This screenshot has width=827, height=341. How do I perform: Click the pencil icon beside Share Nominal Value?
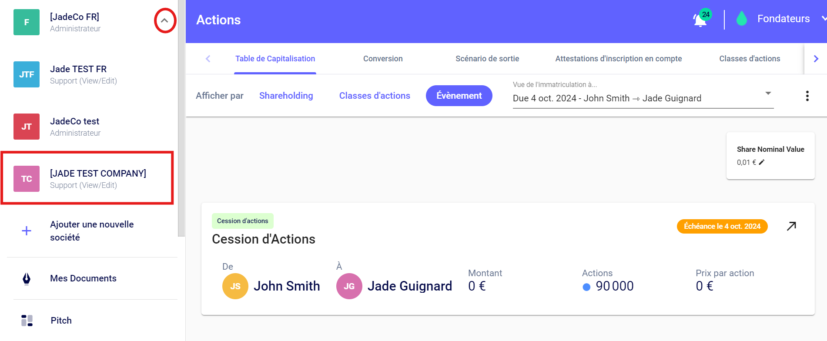coord(761,162)
